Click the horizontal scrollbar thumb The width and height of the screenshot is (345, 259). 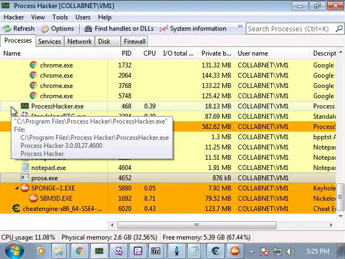(x=197, y=225)
